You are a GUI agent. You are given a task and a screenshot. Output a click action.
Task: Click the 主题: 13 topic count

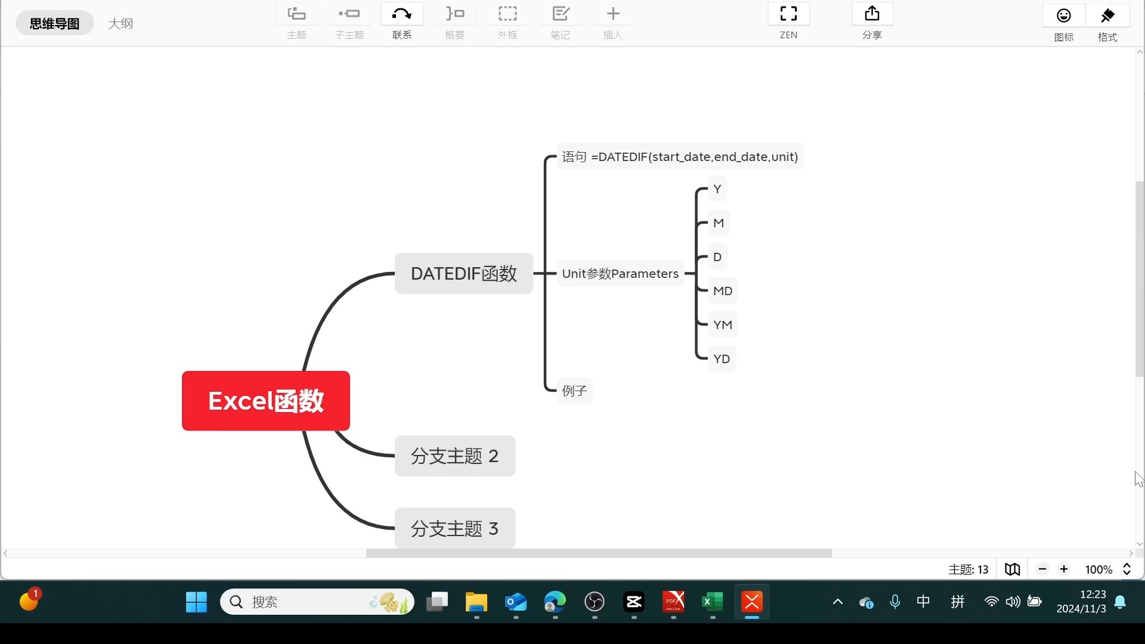[x=968, y=569]
